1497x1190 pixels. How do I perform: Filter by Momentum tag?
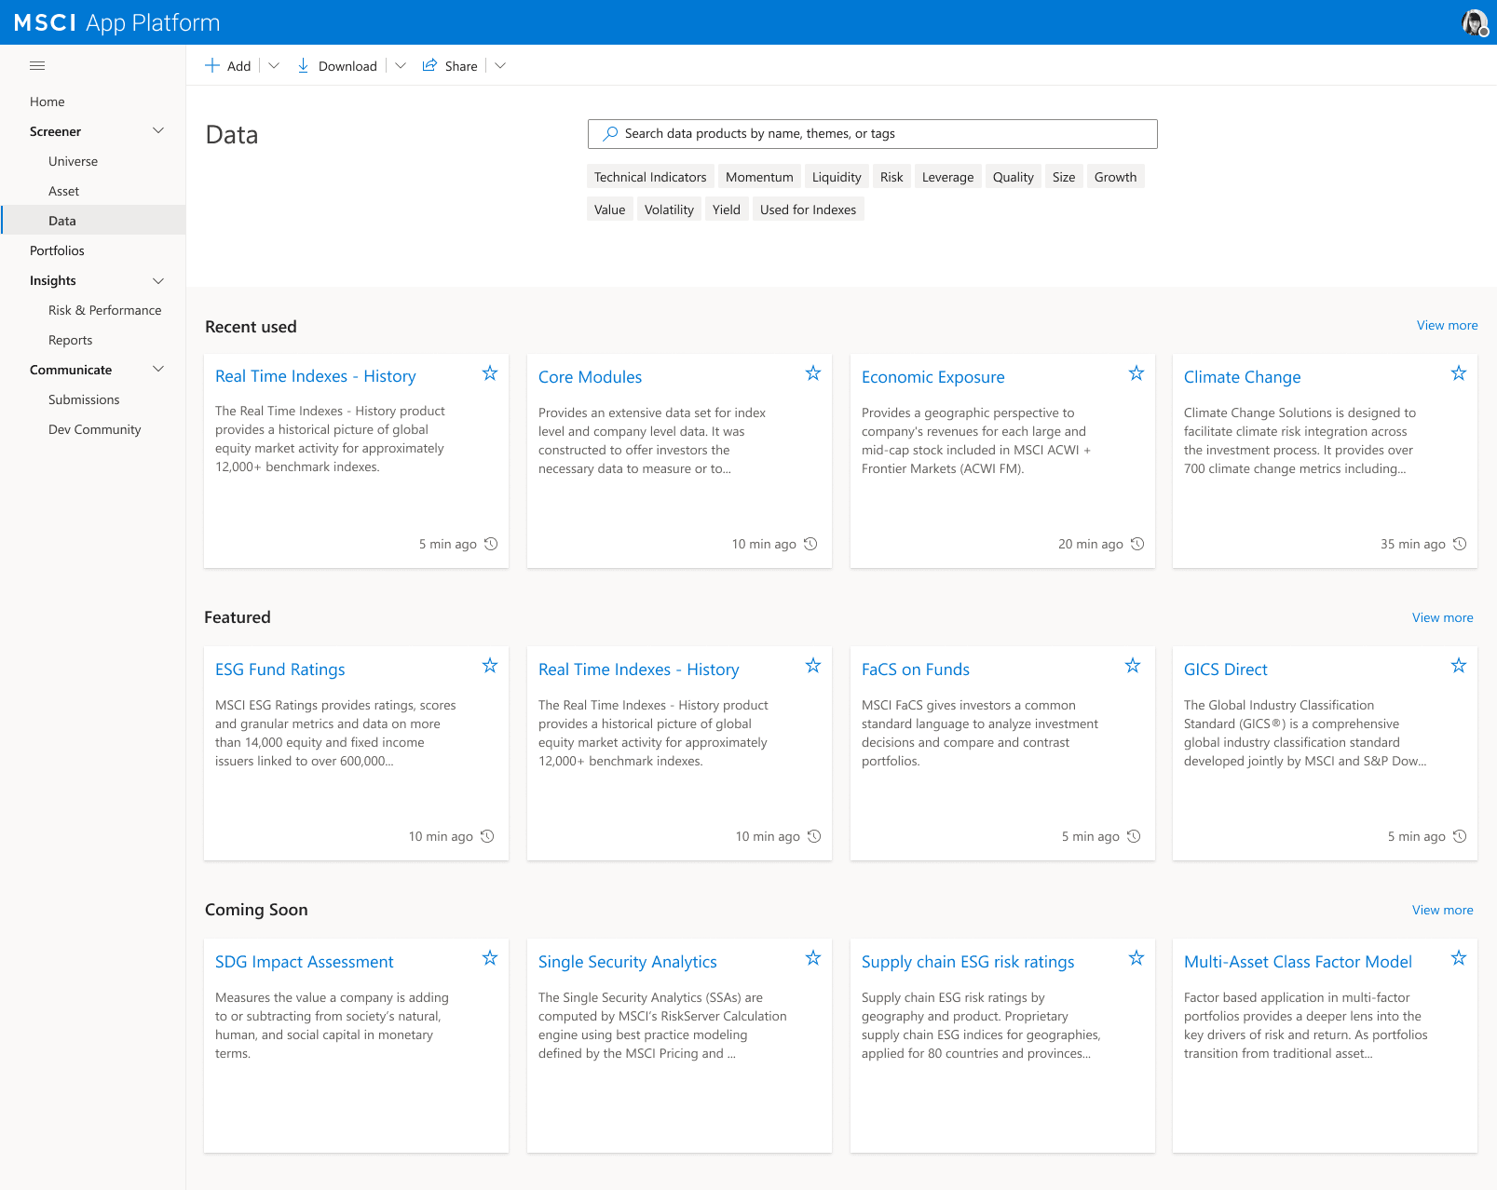pyautogui.click(x=759, y=177)
